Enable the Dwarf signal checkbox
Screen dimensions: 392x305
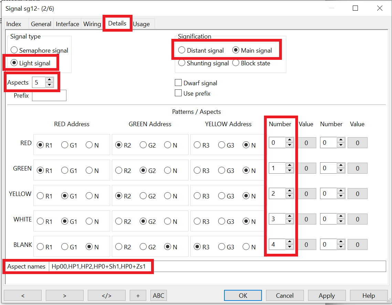[178, 83]
